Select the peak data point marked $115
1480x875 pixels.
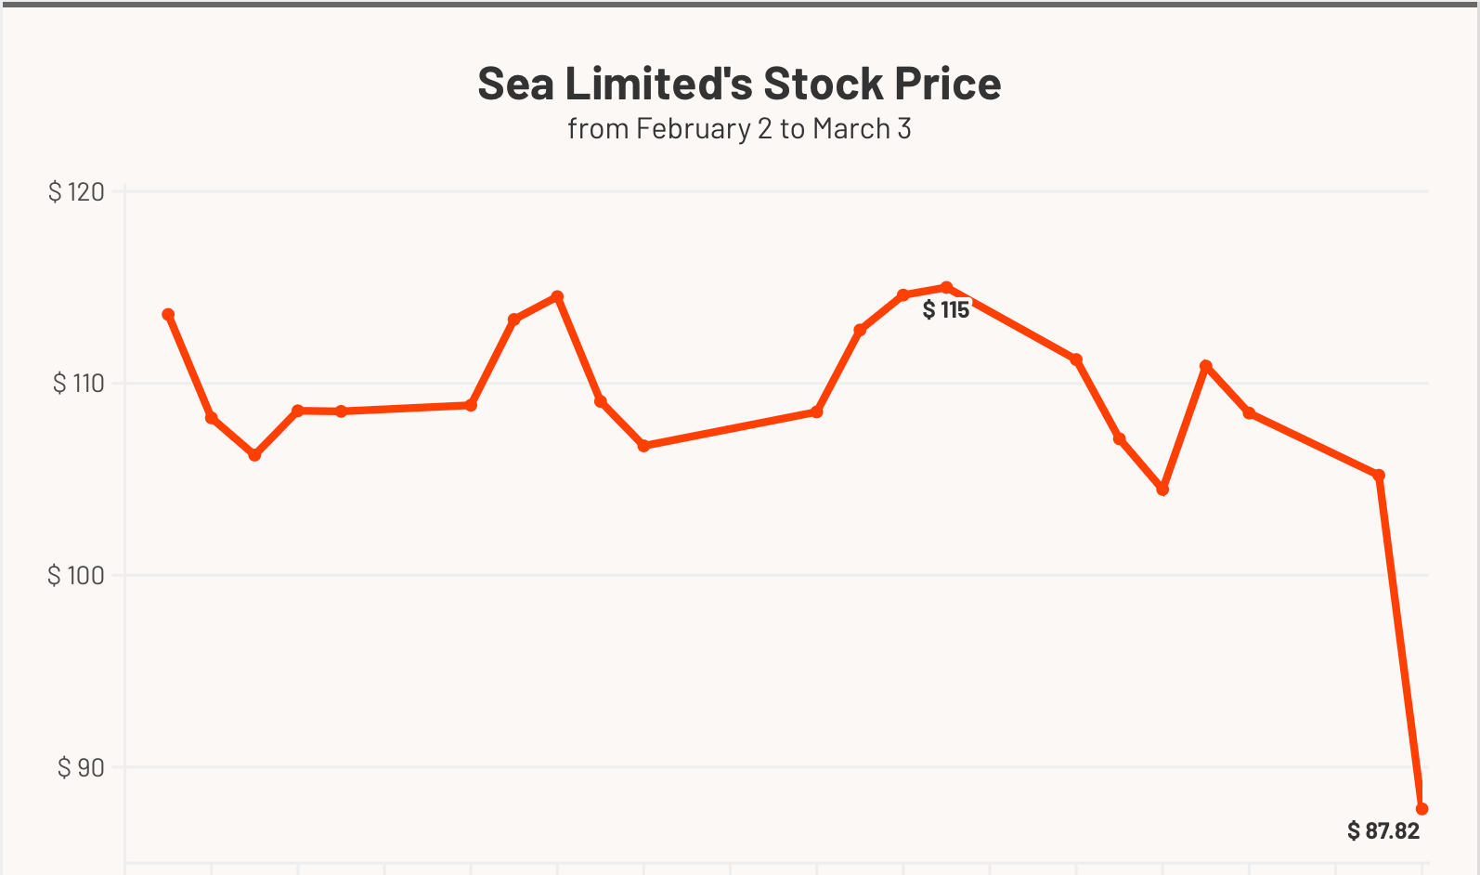pos(946,288)
